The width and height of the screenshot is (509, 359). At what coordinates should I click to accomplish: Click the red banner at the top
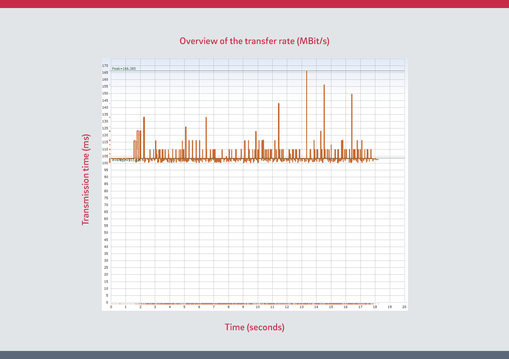click(x=255, y=4)
